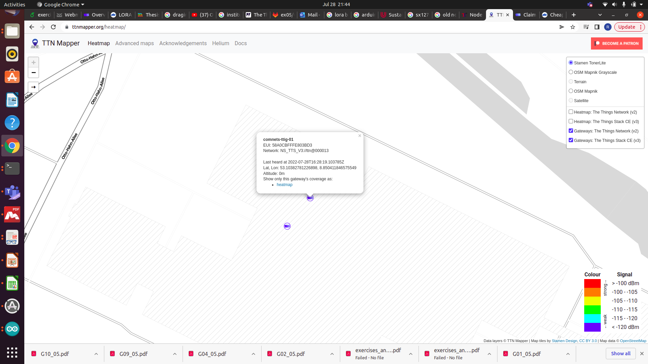Close the comnets-ttig-01 gateway popup
648x364 pixels.
point(360,136)
